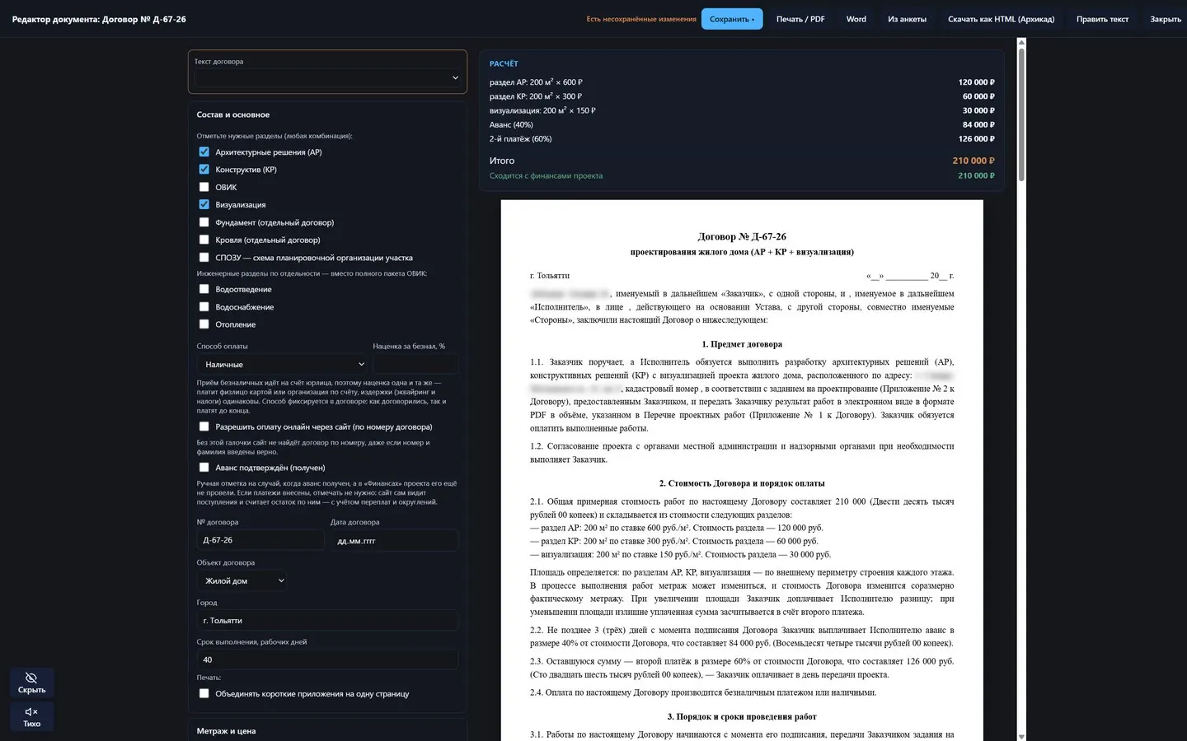1187x741 pixels.
Task: Uncheck Архитектурные решения (АР) checkbox
Action: tap(204, 151)
